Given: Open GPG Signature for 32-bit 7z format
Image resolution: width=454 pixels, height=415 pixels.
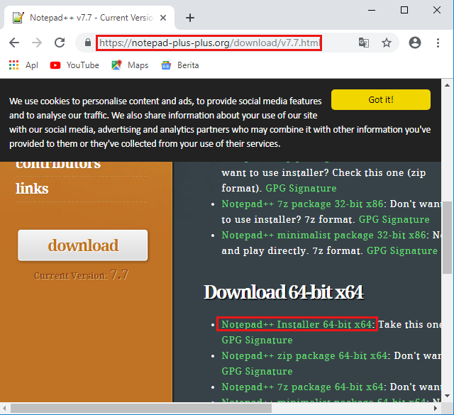Looking at the screenshot, I should pyautogui.click(x=394, y=219).
